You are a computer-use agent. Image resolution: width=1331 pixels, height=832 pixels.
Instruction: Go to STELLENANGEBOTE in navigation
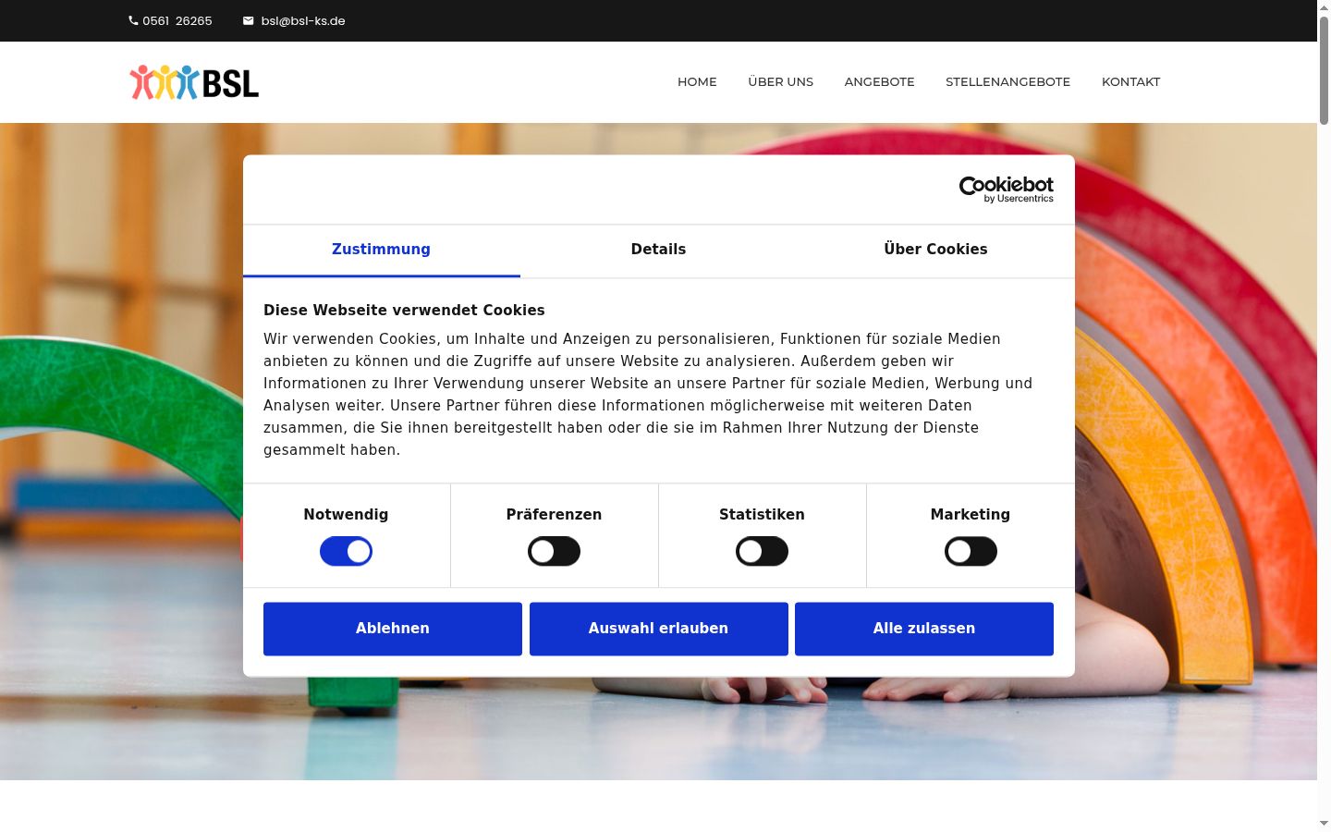[1007, 82]
